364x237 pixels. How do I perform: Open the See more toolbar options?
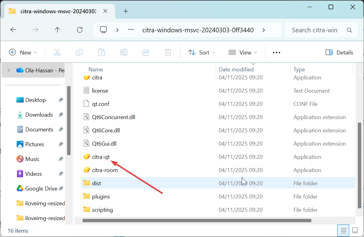coord(277,52)
